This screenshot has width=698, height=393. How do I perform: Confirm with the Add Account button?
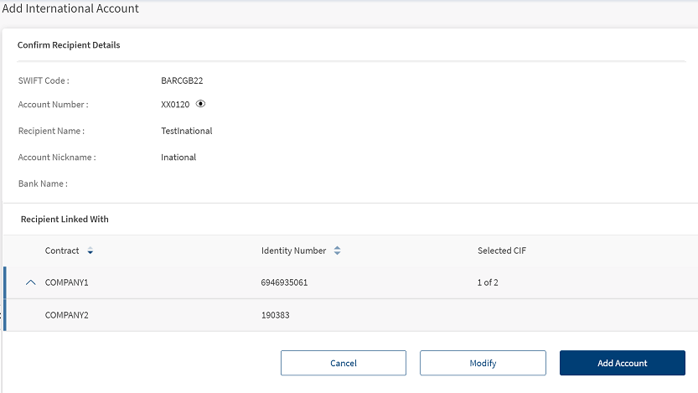tap(623, 363)
